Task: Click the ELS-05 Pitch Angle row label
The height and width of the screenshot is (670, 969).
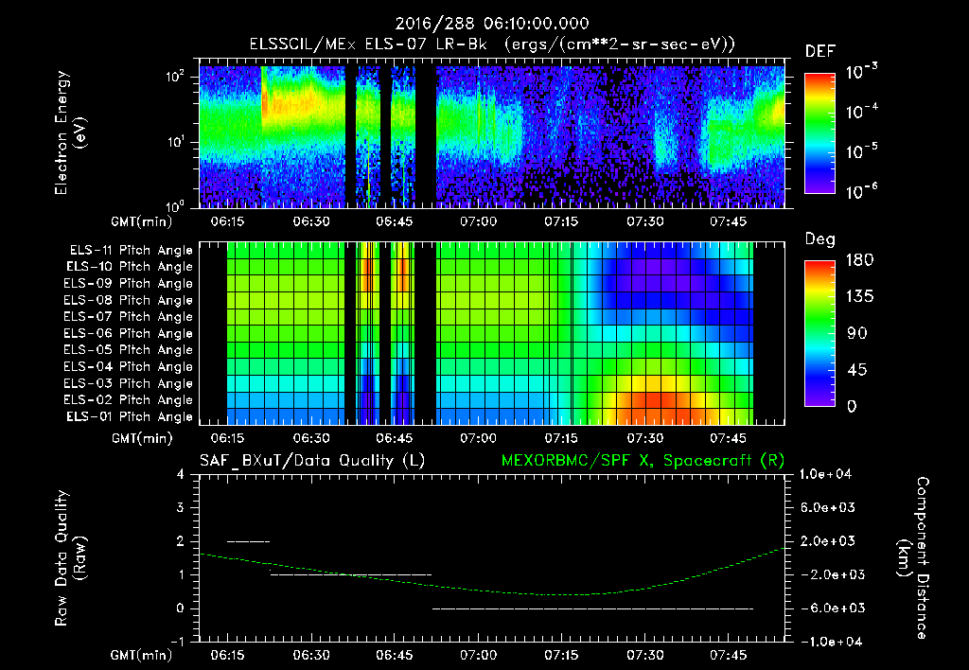Action: click(128, 350)
